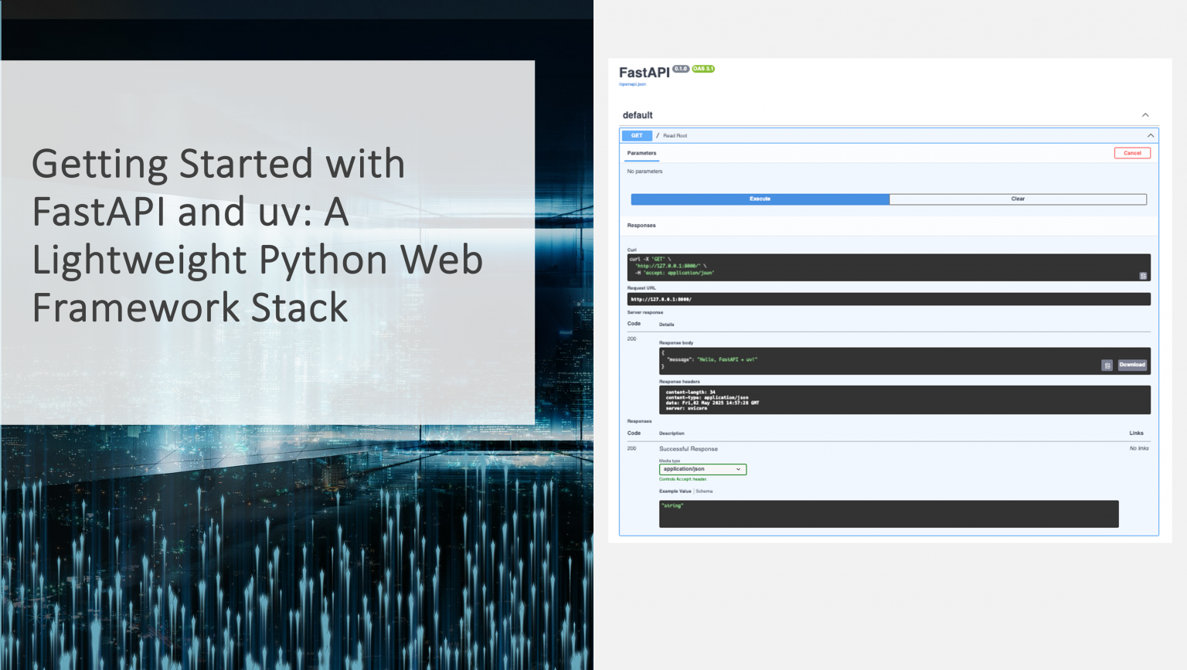Image resolution: width=1187 pixels, height=670 pixels.
Task: Click the OAS 3.1 badge
Action: coord(702,69)
